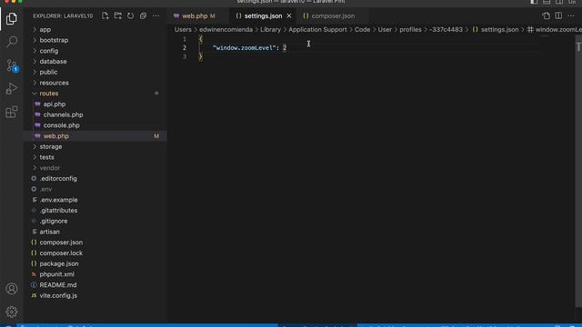Image resolution: width=582 pixels, height=327 pixels.
Task: Refresh the Explorer file tree
Action: [131, 16]
